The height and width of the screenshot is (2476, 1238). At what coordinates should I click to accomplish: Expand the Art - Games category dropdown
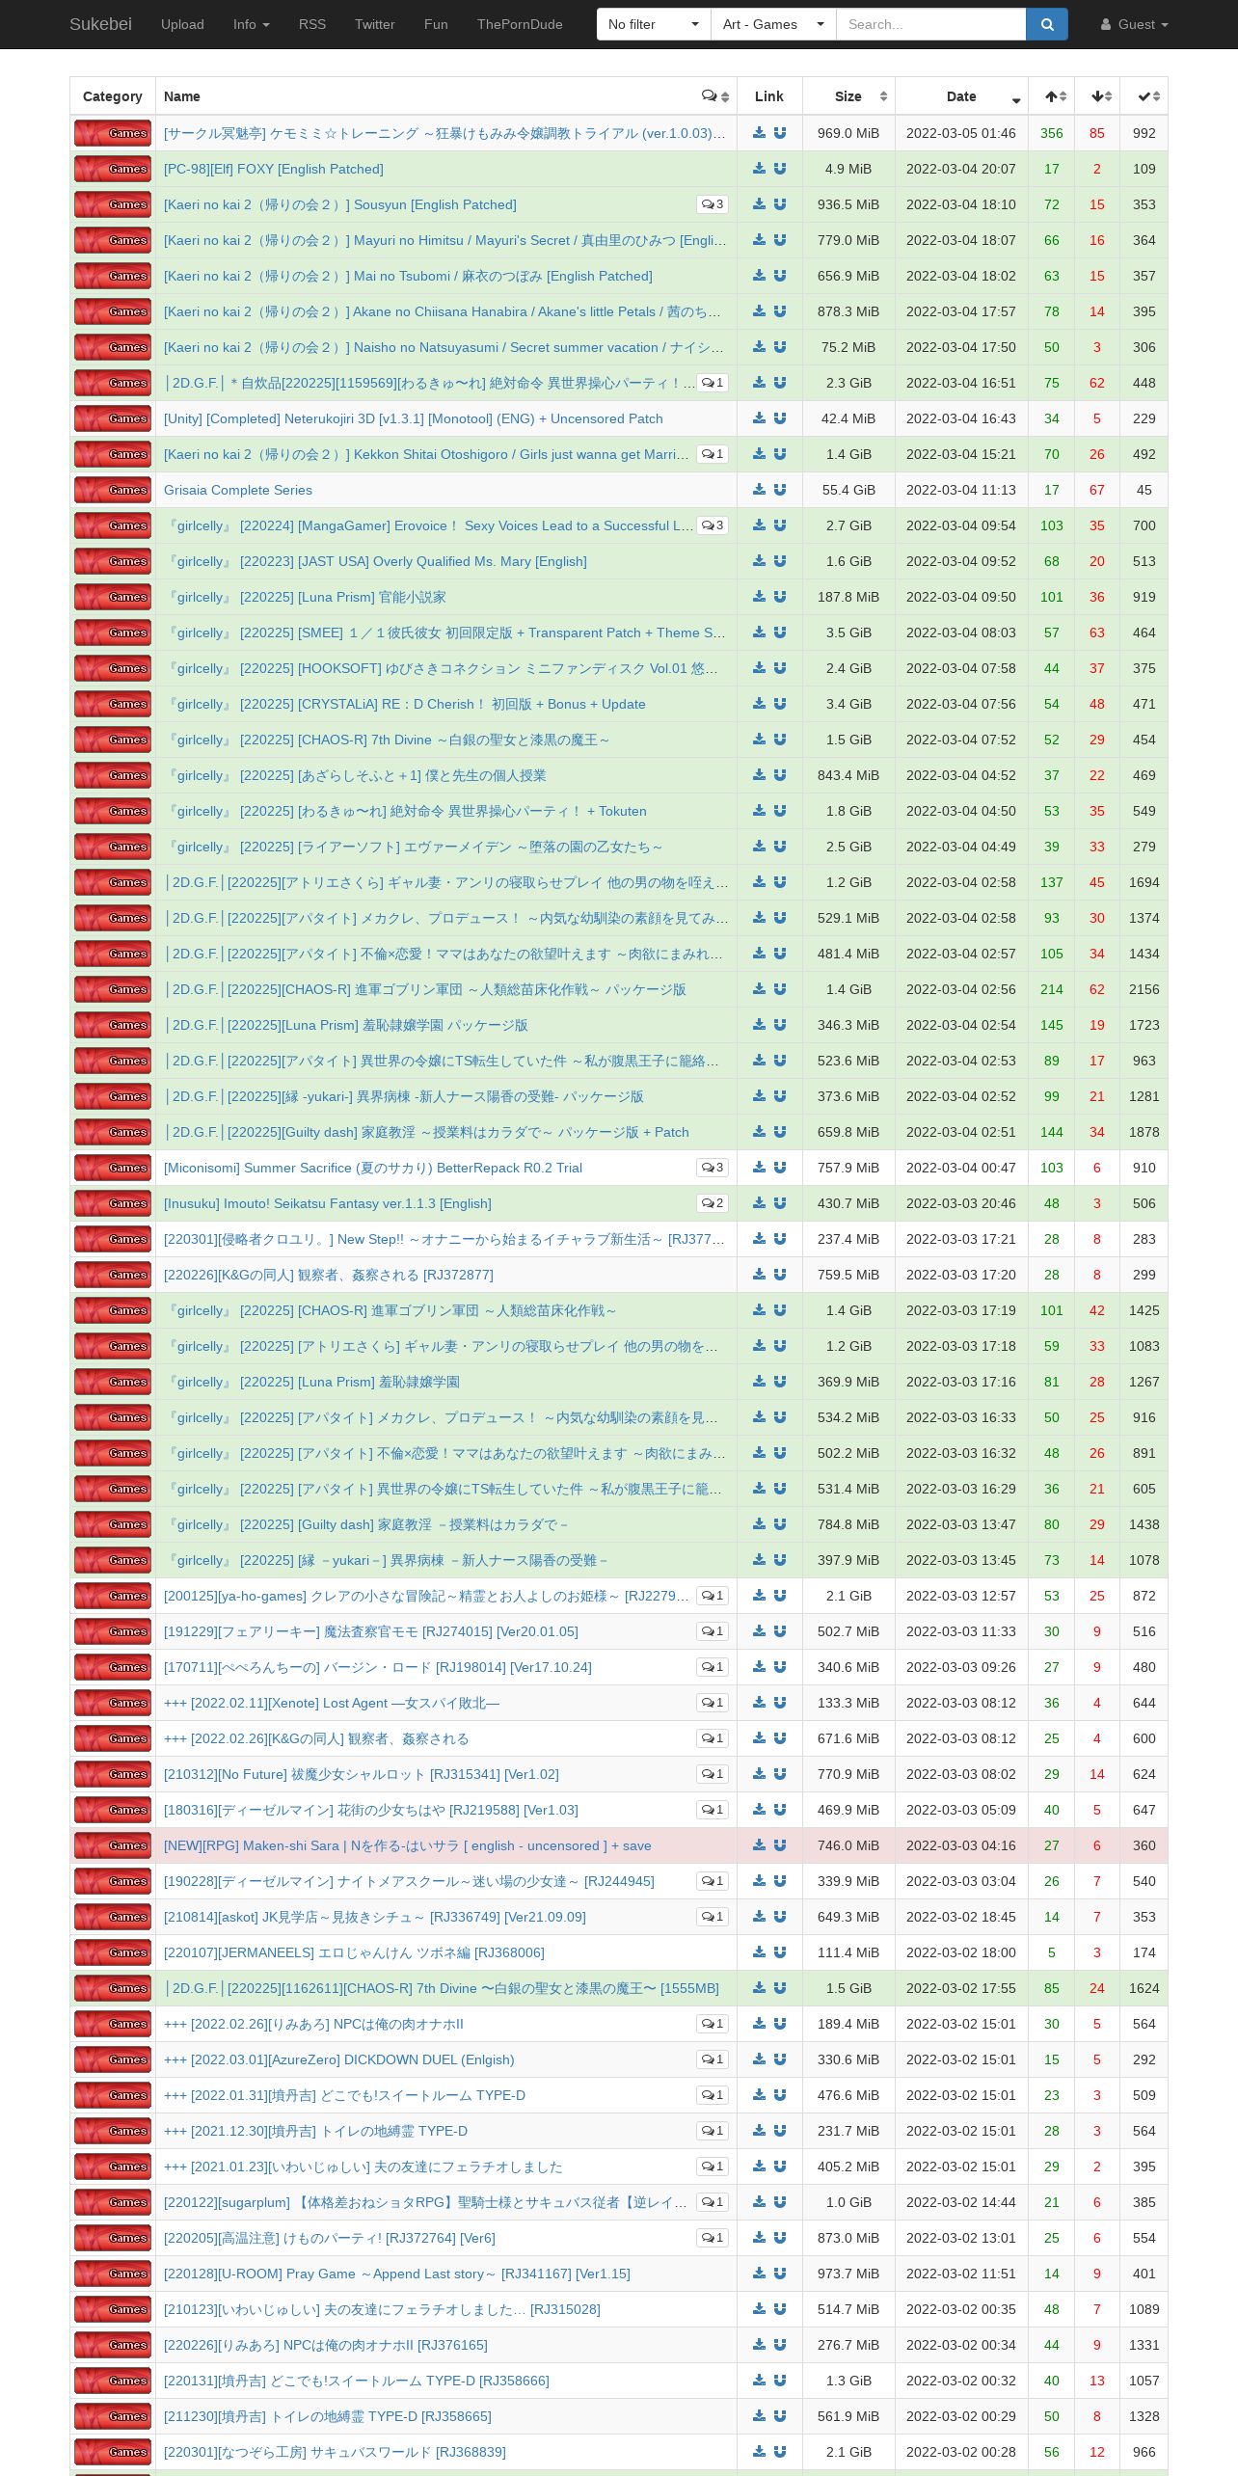(x=773, y=24)
